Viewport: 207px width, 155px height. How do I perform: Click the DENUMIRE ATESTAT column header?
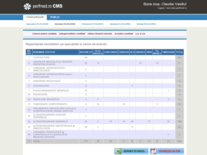click(44, 52)
